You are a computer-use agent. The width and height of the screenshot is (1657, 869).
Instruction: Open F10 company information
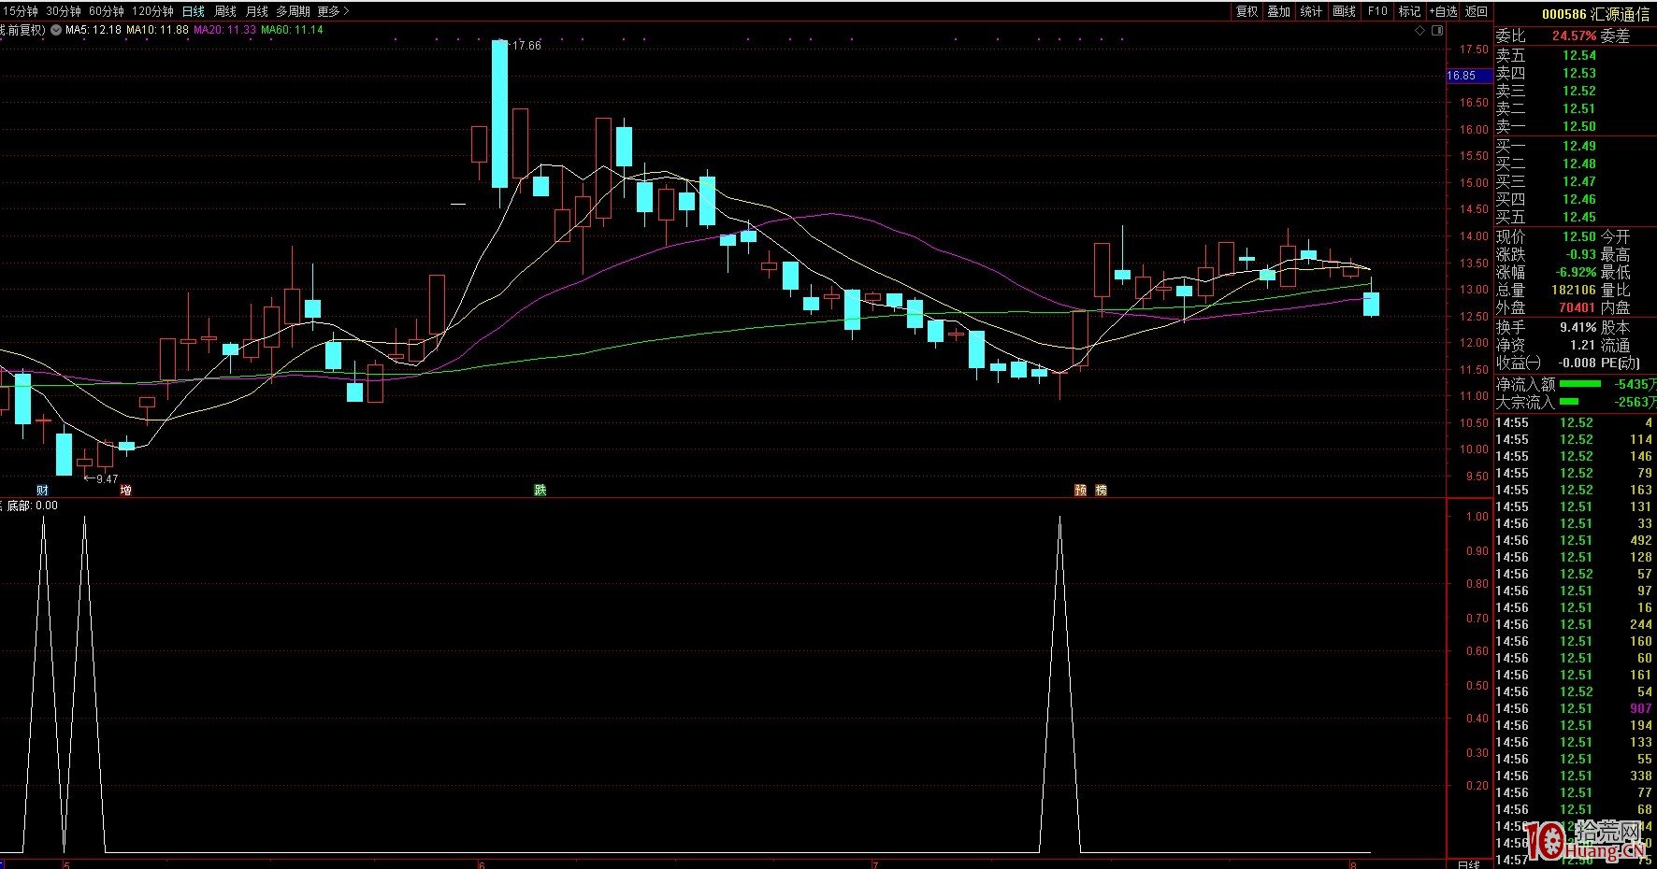1376,11
